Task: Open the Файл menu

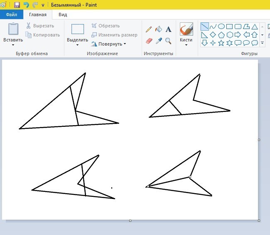Action: (12, 15)
